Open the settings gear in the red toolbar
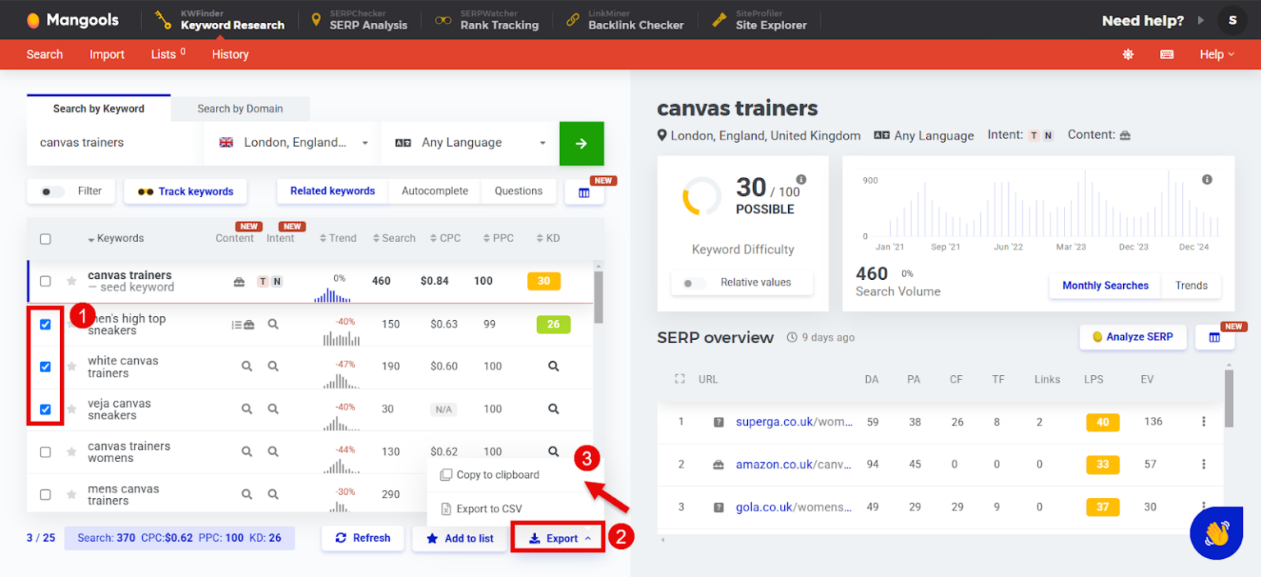1261x577 pixels. click(1127, 54)
